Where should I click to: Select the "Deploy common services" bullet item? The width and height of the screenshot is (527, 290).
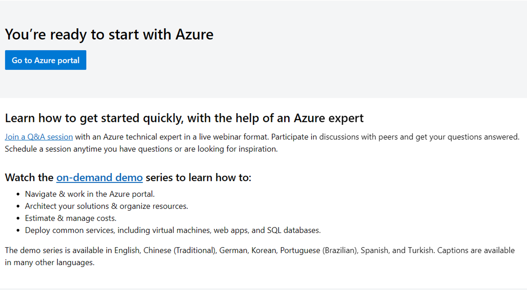coord(173,230)
